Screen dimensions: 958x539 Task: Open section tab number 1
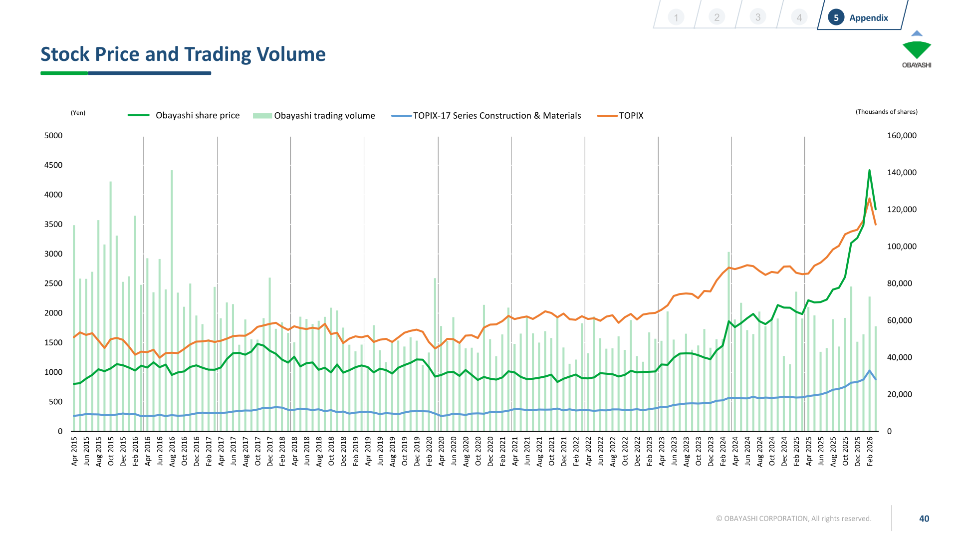(x=676, y=17)
